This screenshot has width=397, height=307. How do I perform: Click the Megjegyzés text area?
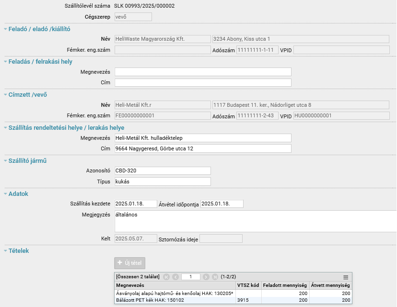click(x=256, y=221)
